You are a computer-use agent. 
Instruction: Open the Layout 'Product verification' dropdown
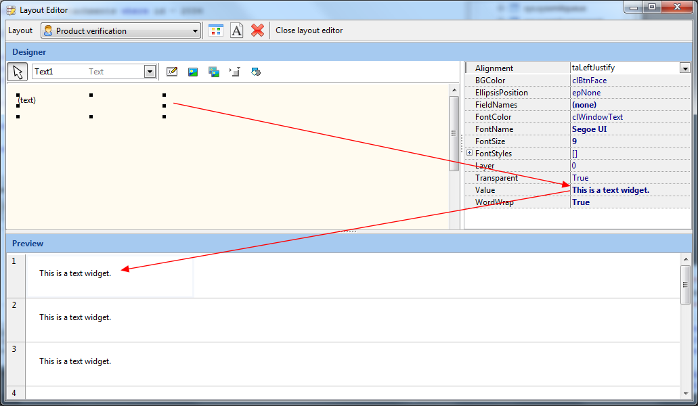point(196,31)
